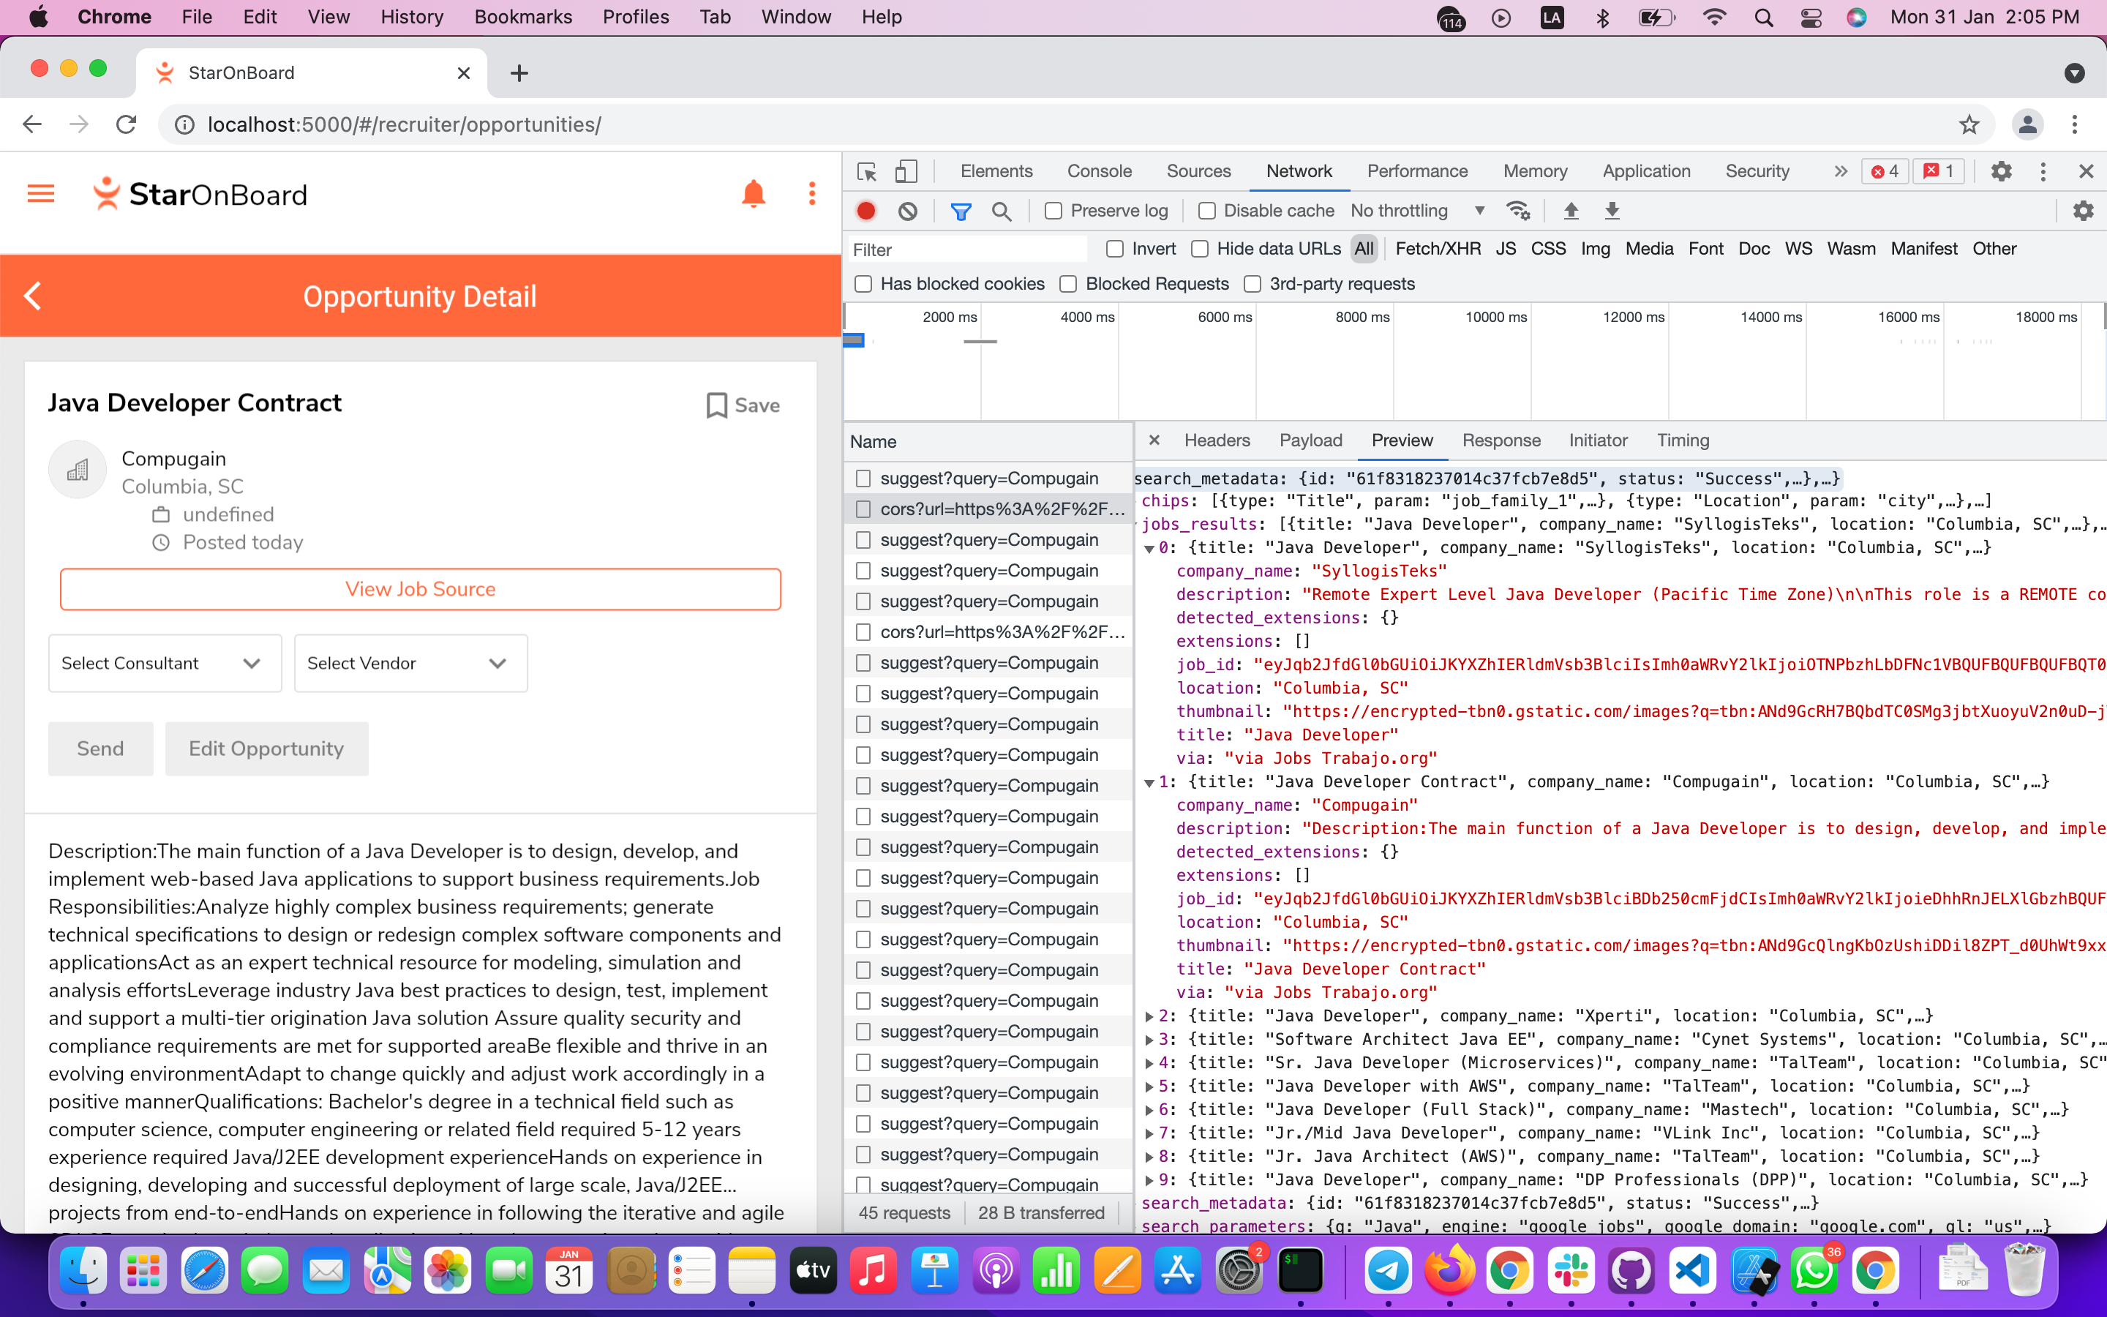Click the import HAR file icon
2107x1317 pixels.
[x=1570, y=211]
